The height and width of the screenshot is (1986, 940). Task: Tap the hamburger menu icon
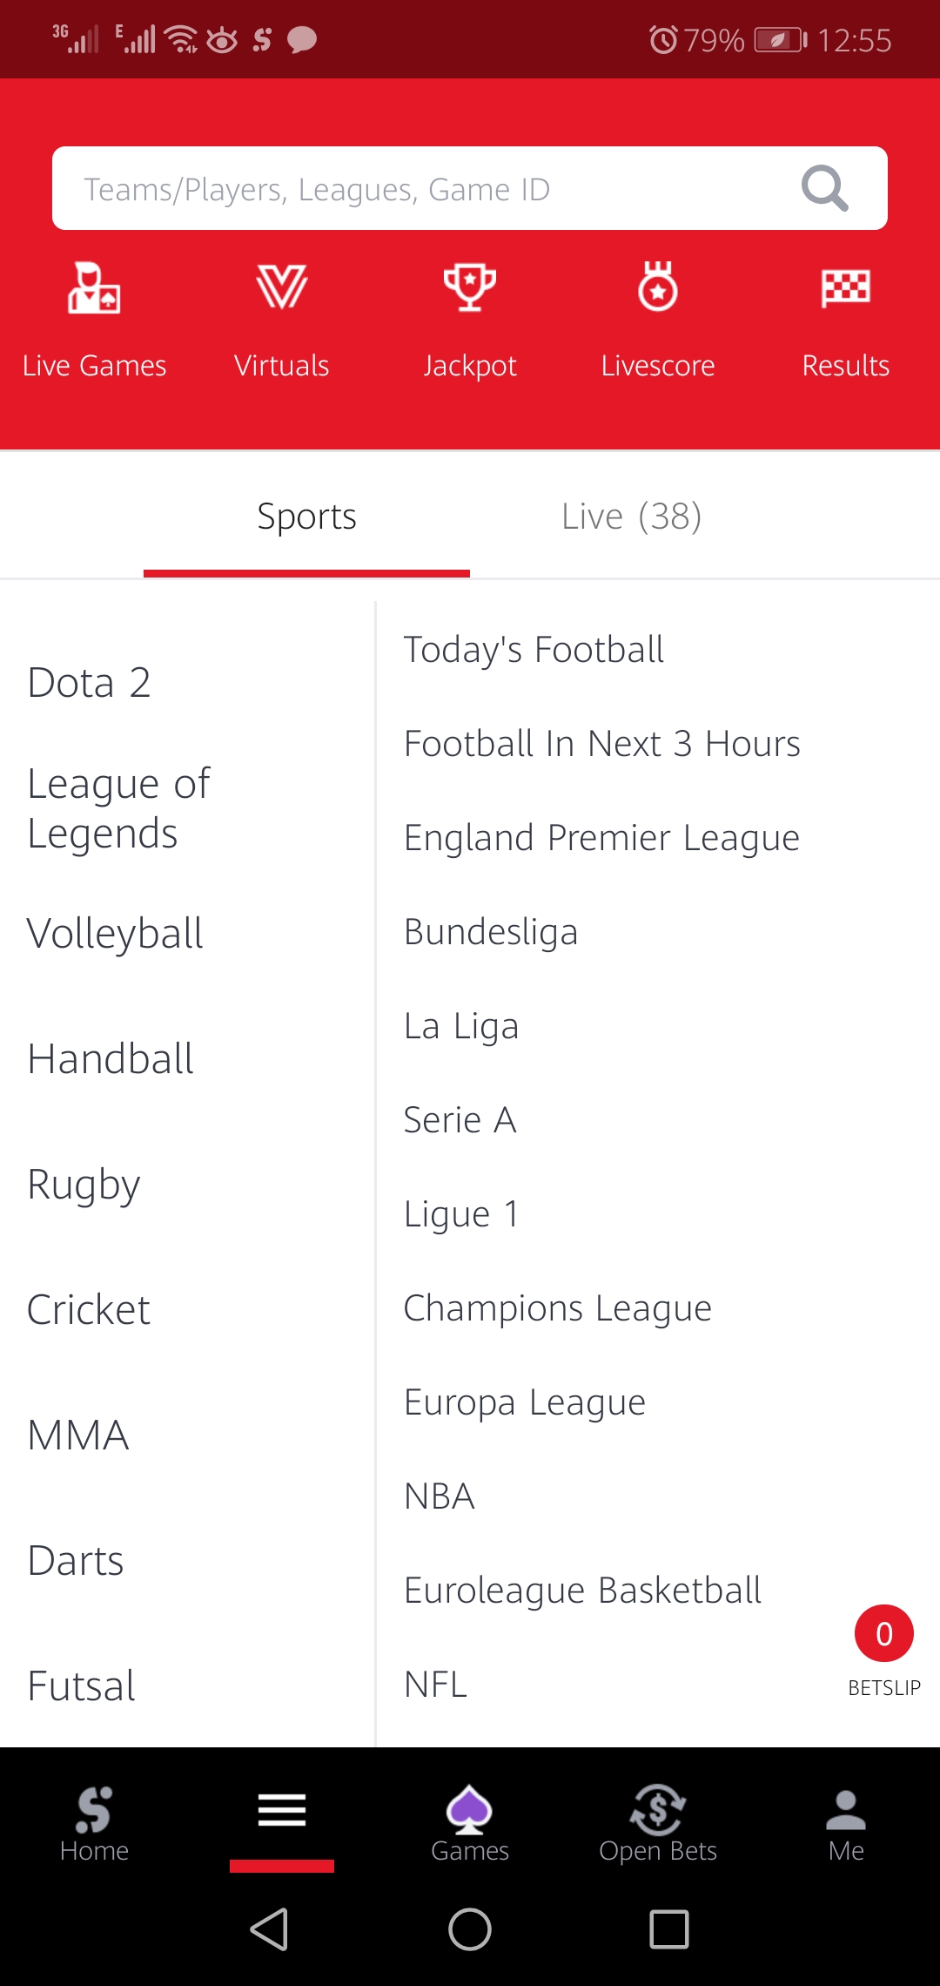[x=282, y=1812]
